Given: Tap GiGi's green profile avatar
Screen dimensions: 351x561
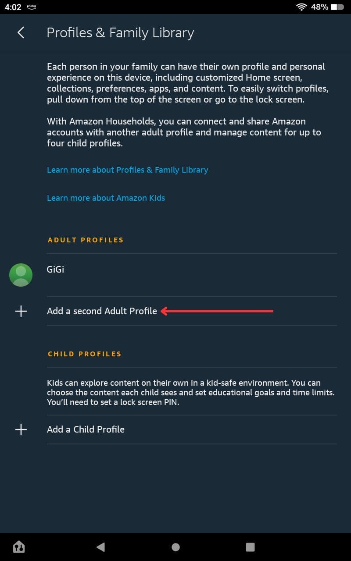Looking at the screenshot, I should click(x=21, y=275).
